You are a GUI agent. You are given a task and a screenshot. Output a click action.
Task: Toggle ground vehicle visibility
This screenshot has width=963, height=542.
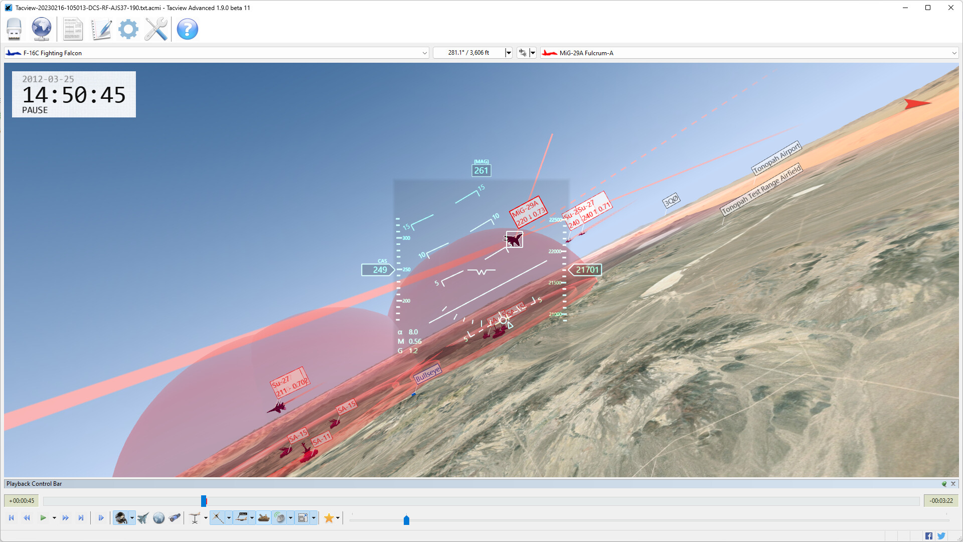[x=264, y=517]
